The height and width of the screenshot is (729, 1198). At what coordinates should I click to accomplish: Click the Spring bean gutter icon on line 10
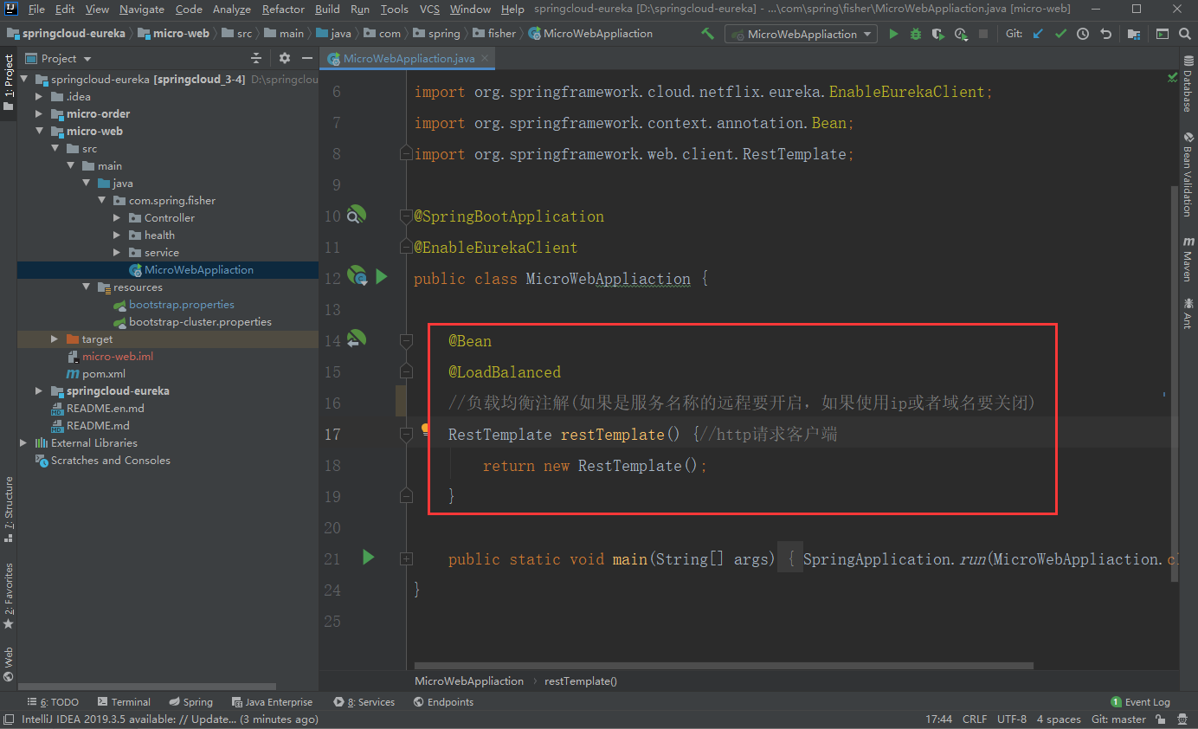pos(356,215)
